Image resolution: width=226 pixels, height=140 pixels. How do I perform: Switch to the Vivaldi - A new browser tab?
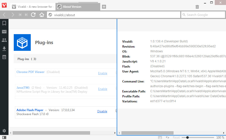pos(33,7)
